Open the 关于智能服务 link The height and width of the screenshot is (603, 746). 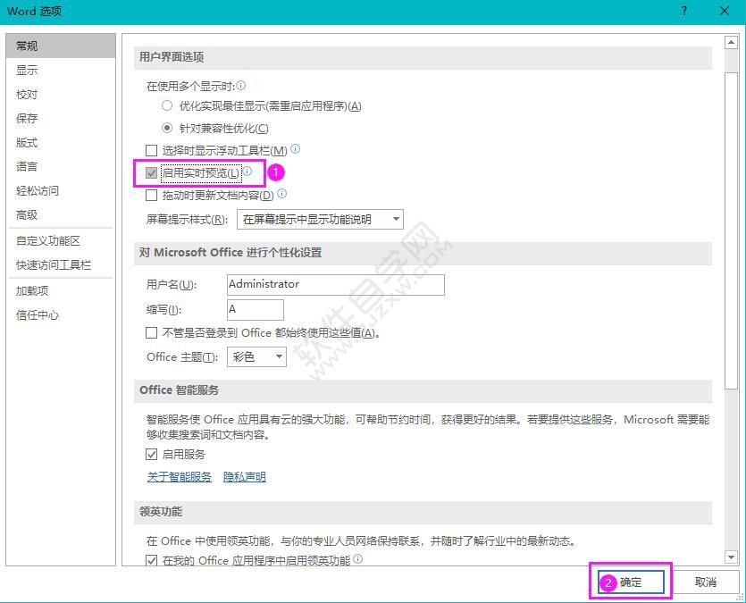coord(179,476)
